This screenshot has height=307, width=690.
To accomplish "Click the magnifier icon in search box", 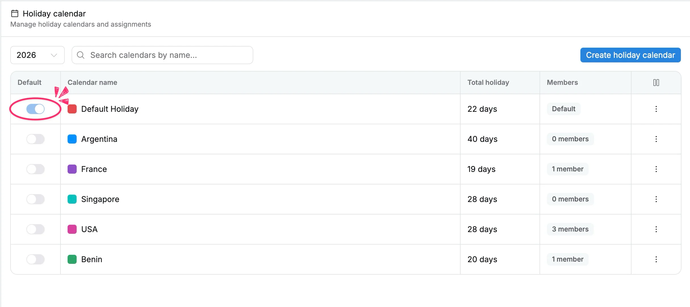I will click(x=81, y=55).
